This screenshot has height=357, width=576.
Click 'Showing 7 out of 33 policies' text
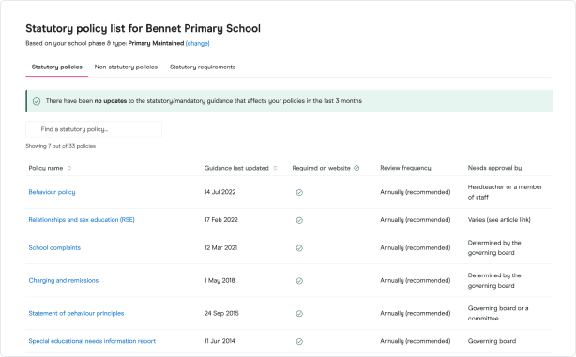coord(61,146)
